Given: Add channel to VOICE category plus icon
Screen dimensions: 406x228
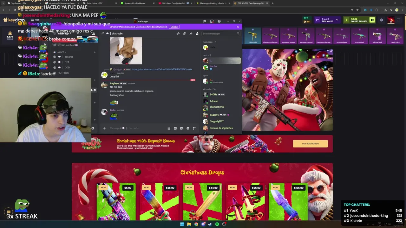Looking at the screenshot, I should 95,52.
